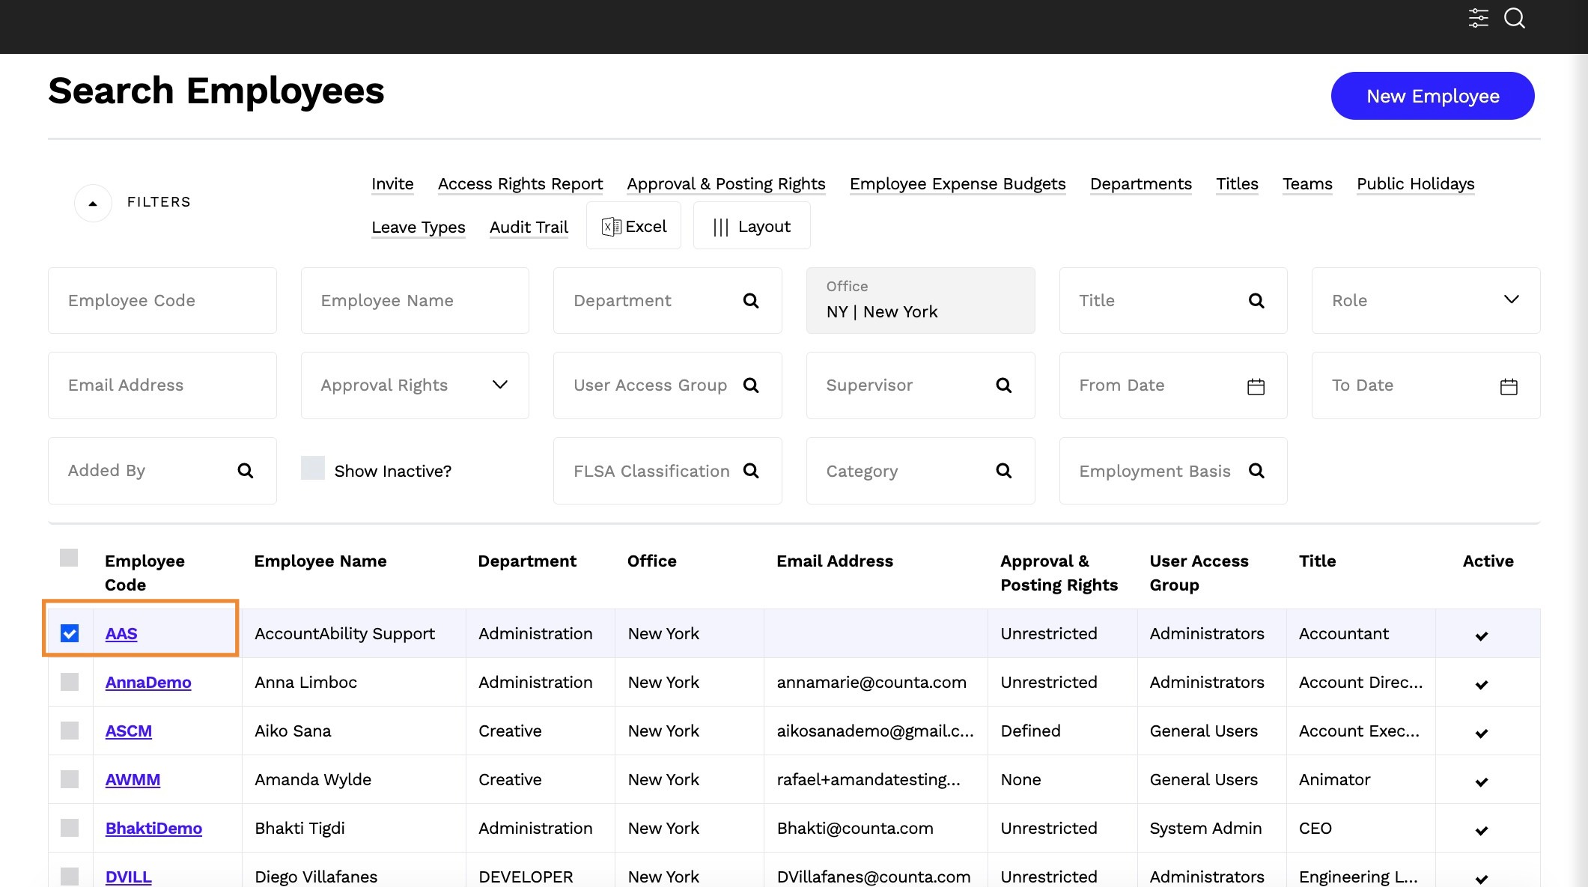Open Leave Types link
1588x887 pixels.
click(419, 228)
